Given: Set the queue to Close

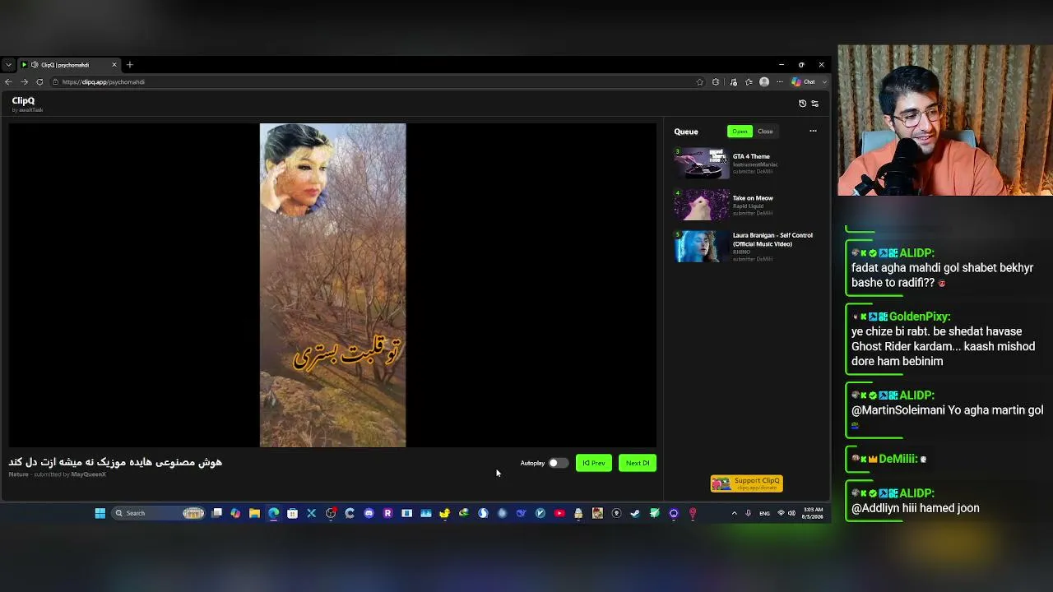Looking at the screenshot, I should tap(765, 132).
